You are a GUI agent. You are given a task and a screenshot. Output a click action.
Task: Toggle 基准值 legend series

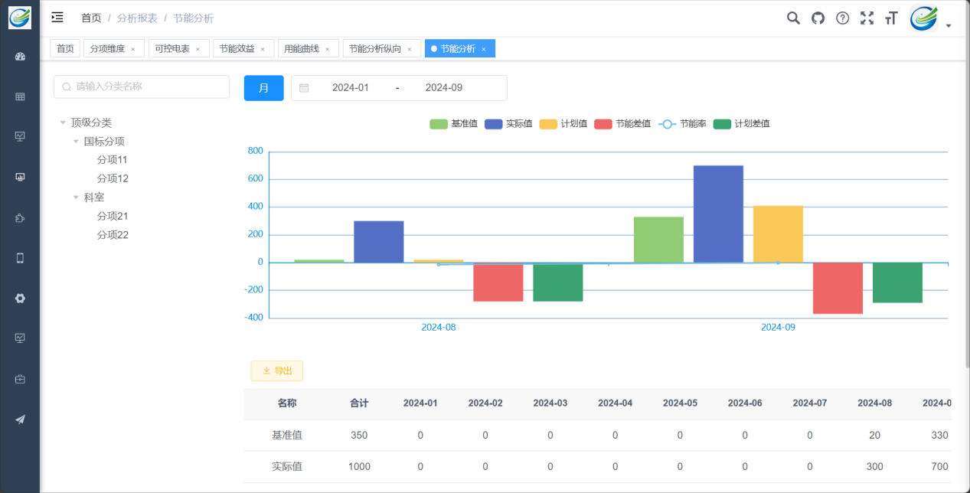tap(453, 124)
